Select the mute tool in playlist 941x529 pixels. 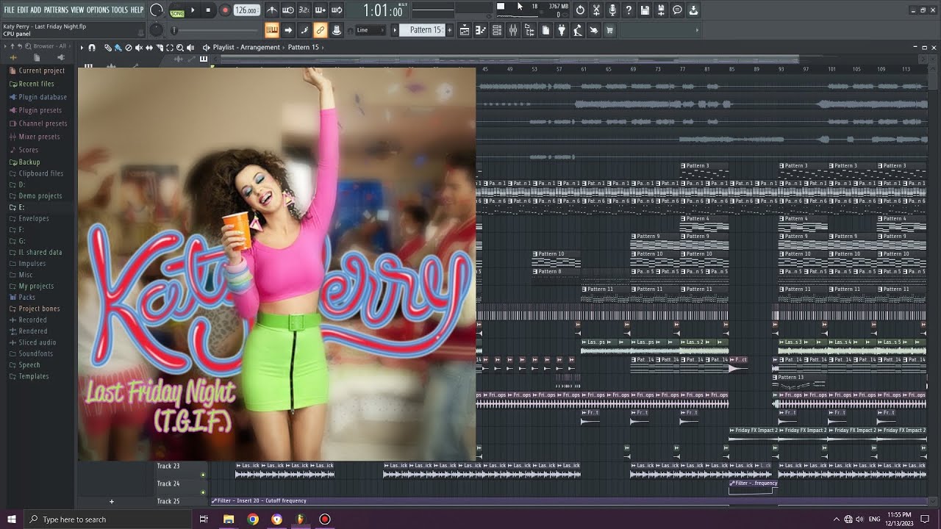coord(138,47)
